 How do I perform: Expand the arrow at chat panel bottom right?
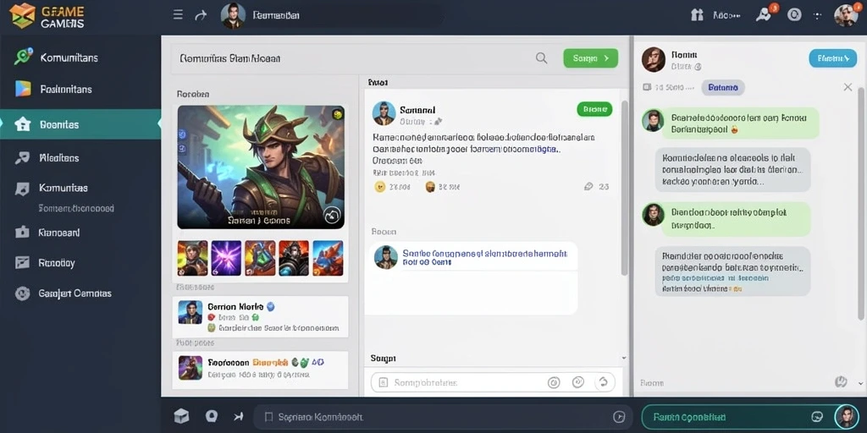point(860,382)
